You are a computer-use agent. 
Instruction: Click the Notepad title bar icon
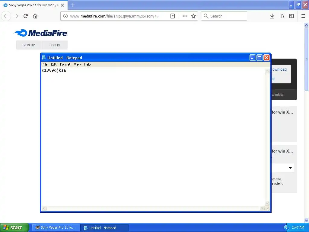[x=44, y=57]
